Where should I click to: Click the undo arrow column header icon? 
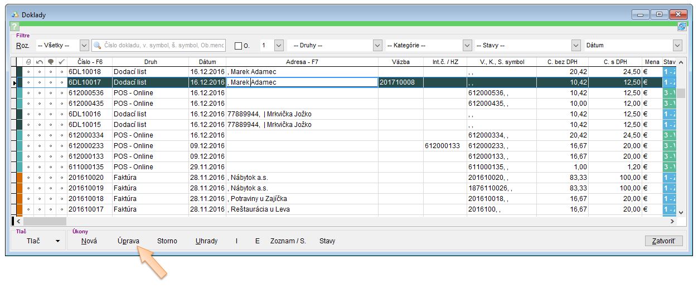(x=40, y=62)
